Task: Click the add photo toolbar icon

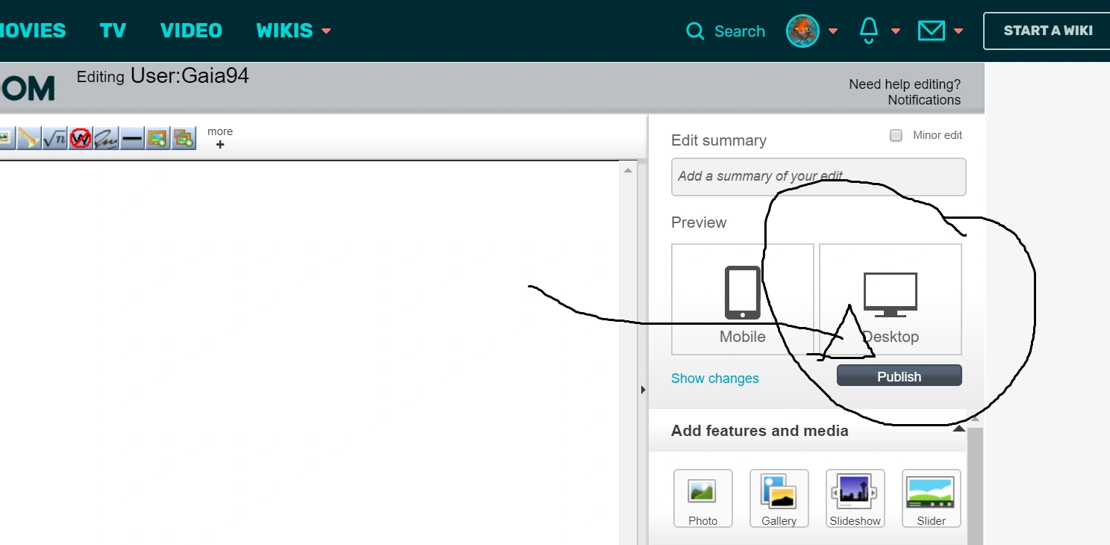Action: coord(158,138)
